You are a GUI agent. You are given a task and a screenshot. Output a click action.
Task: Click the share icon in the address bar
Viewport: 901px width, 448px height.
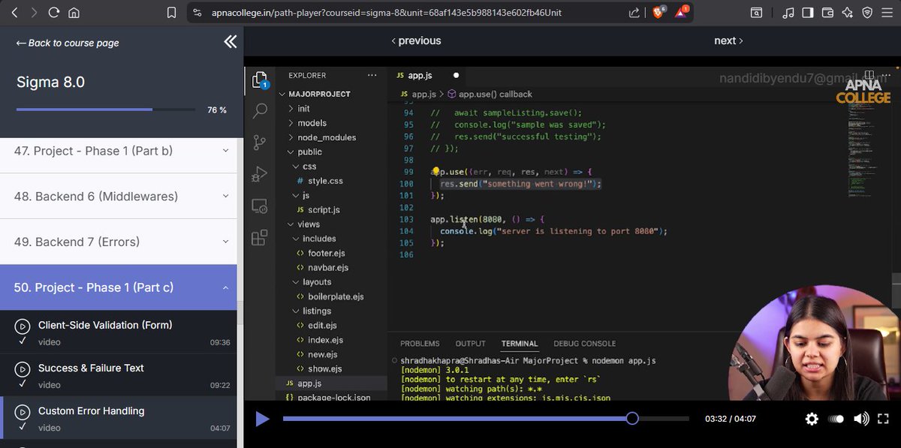[634, 13]
